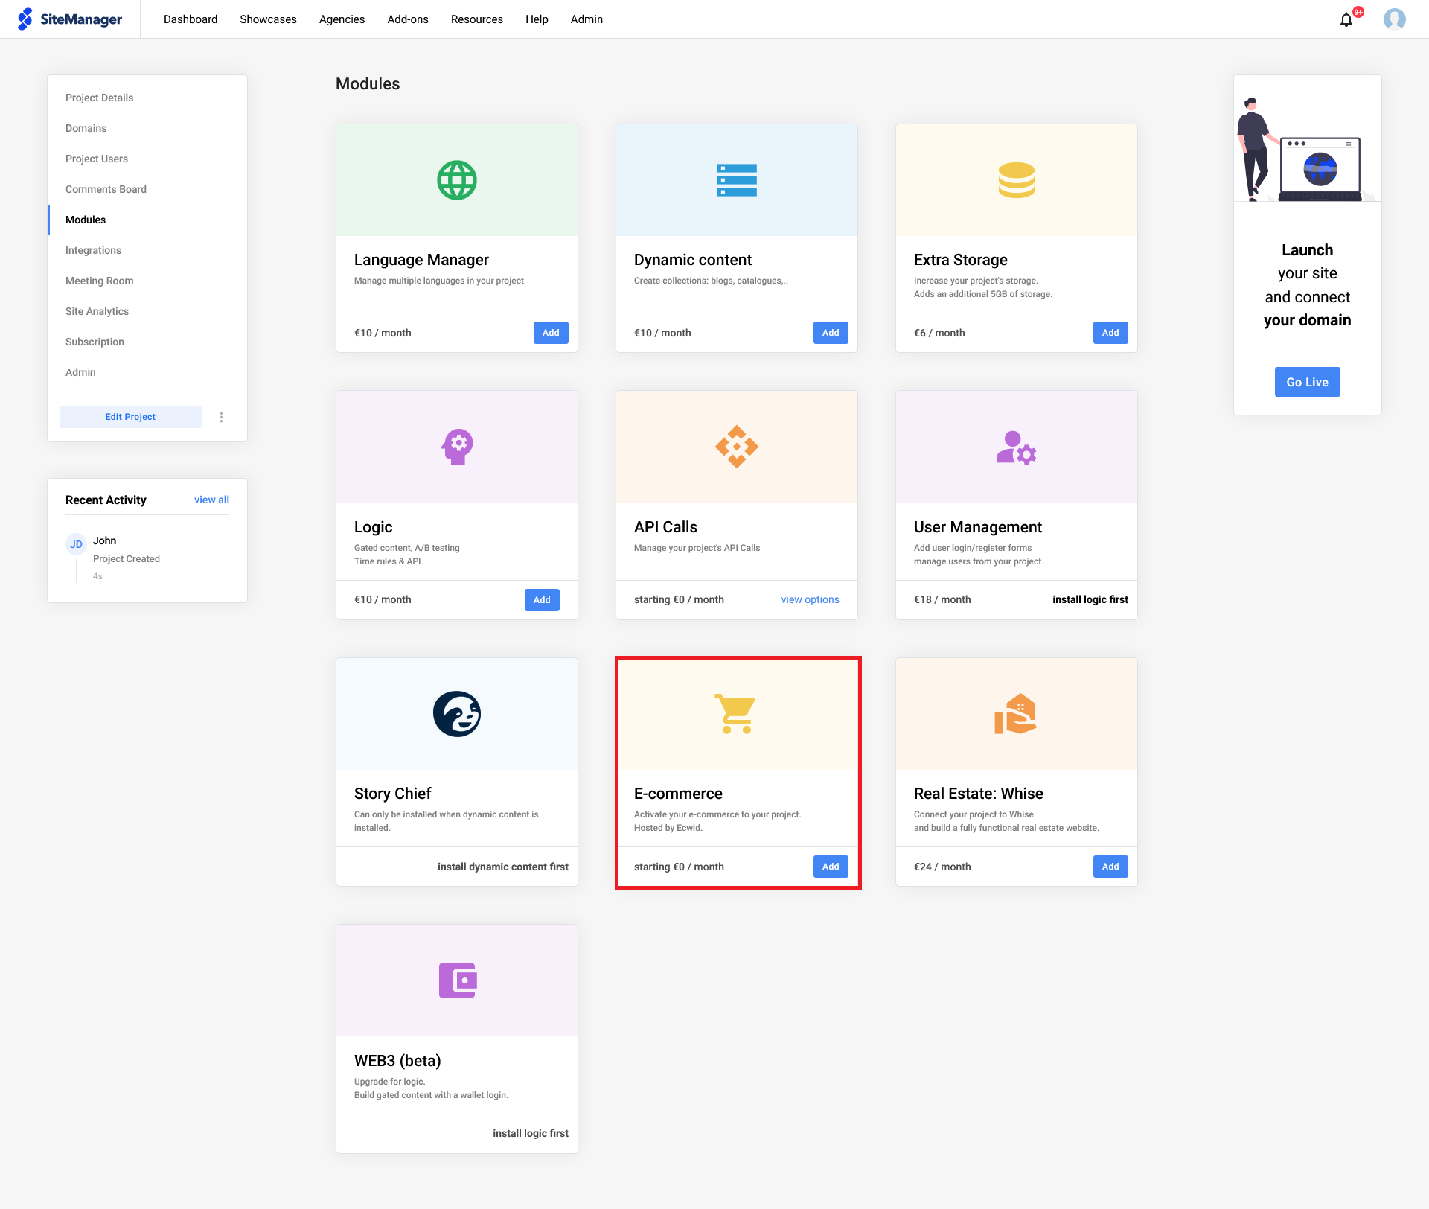Open the Agencies menu
1429x1209 pixels.
coord(342,19)
